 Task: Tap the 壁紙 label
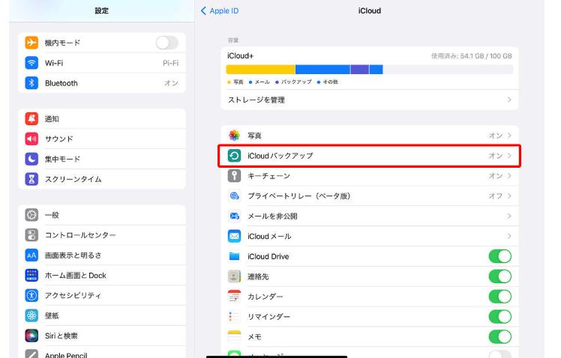pyautogui.click(x=52, y=315)
